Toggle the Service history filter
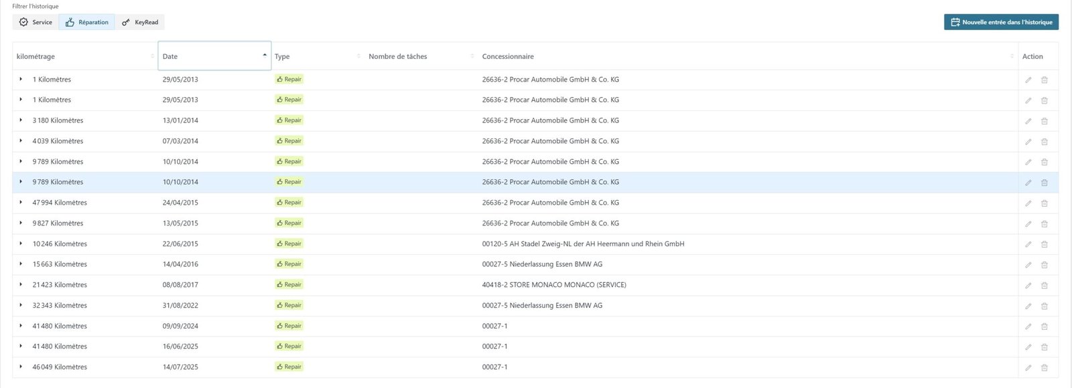This screenshot has height=388, width=1072. [36, 22]
